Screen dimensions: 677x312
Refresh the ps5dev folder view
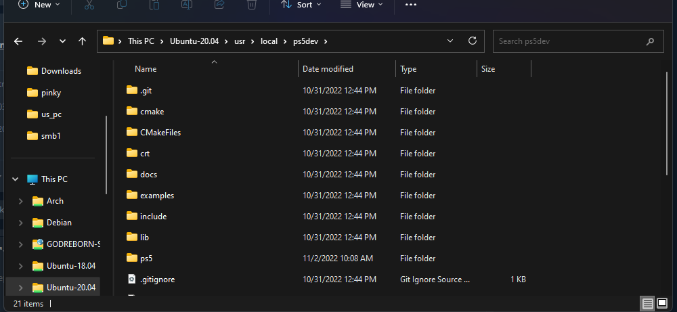(473, 41)
